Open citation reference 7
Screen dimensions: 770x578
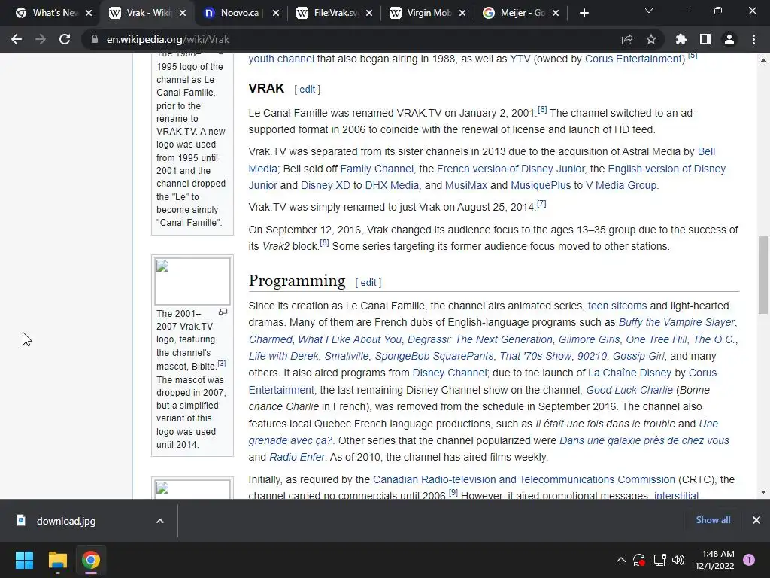coord(541,204)
